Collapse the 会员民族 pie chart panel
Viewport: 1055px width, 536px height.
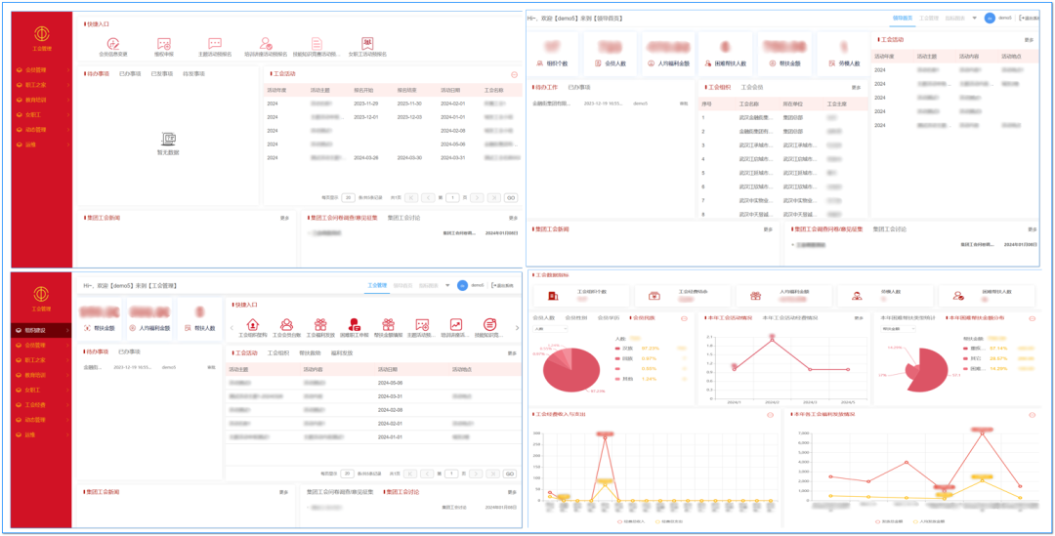coord(684,318)
